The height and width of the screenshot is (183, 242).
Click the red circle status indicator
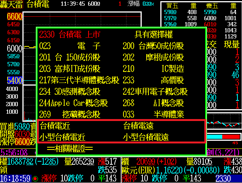[35, 178]
